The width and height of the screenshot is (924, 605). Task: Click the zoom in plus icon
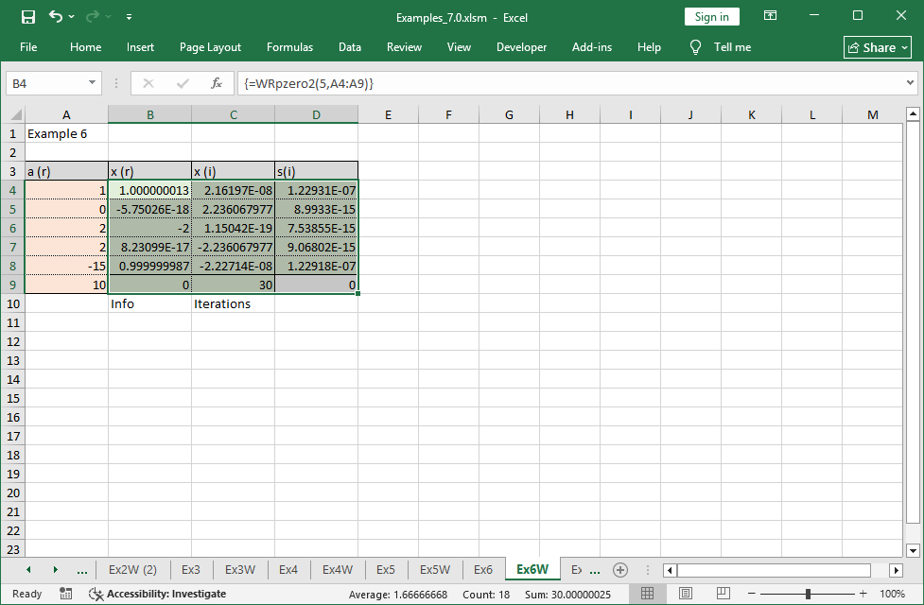click(863, 594)
